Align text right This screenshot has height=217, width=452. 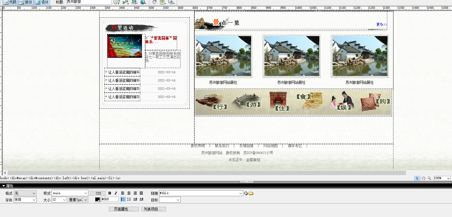tap(135, 193)
